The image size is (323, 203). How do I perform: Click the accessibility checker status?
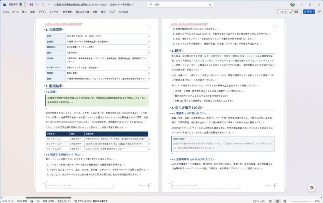91,201
